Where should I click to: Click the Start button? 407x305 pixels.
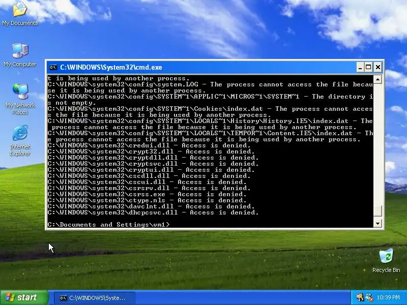point(24,297)
